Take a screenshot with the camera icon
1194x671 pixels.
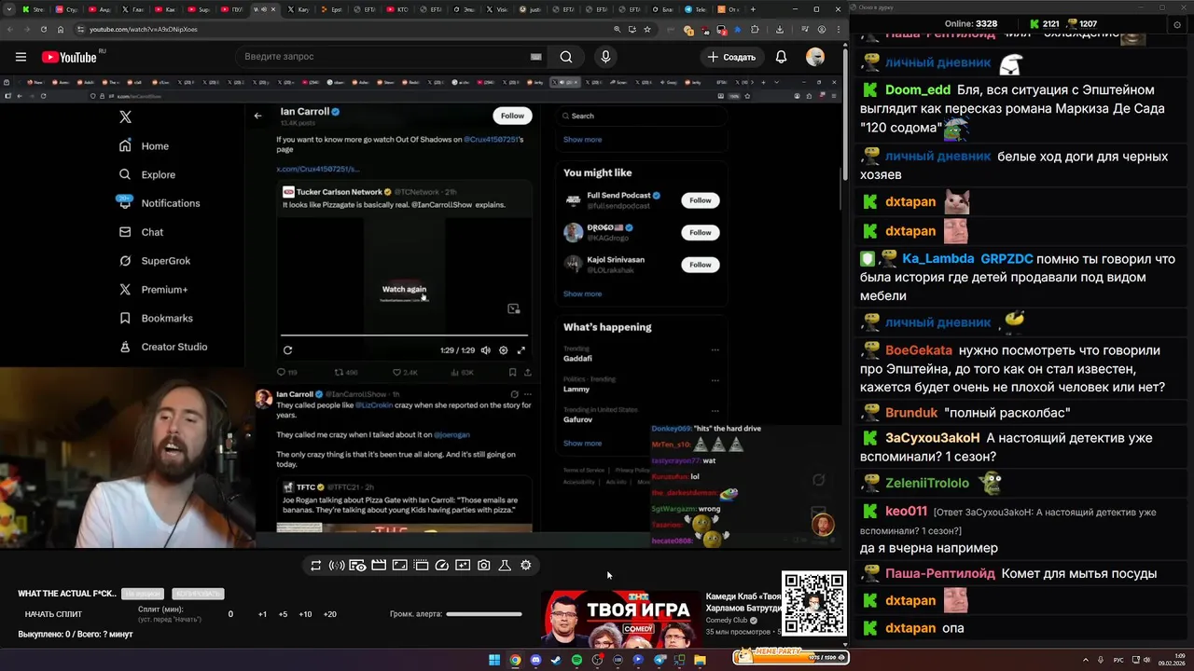tap(483, 565)
